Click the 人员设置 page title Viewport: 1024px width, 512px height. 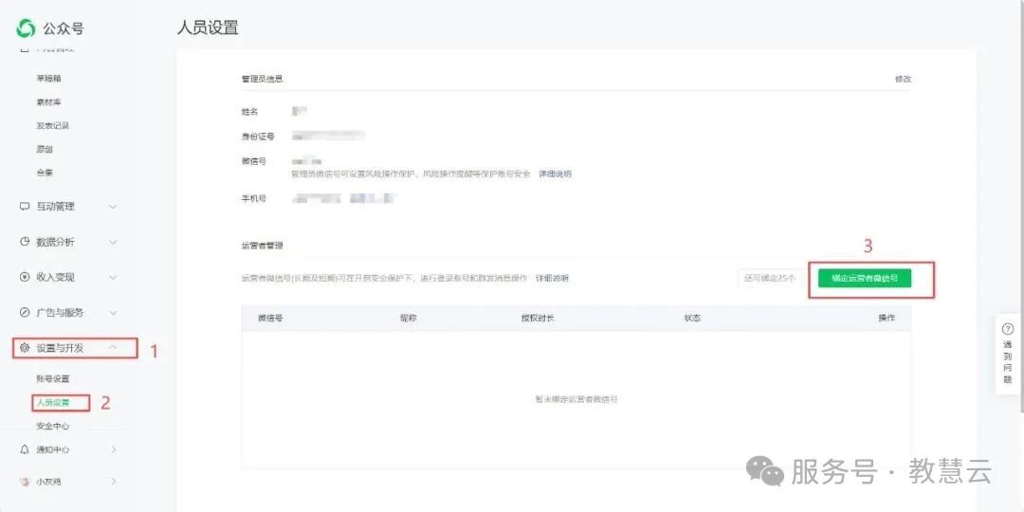coord(208,28)
